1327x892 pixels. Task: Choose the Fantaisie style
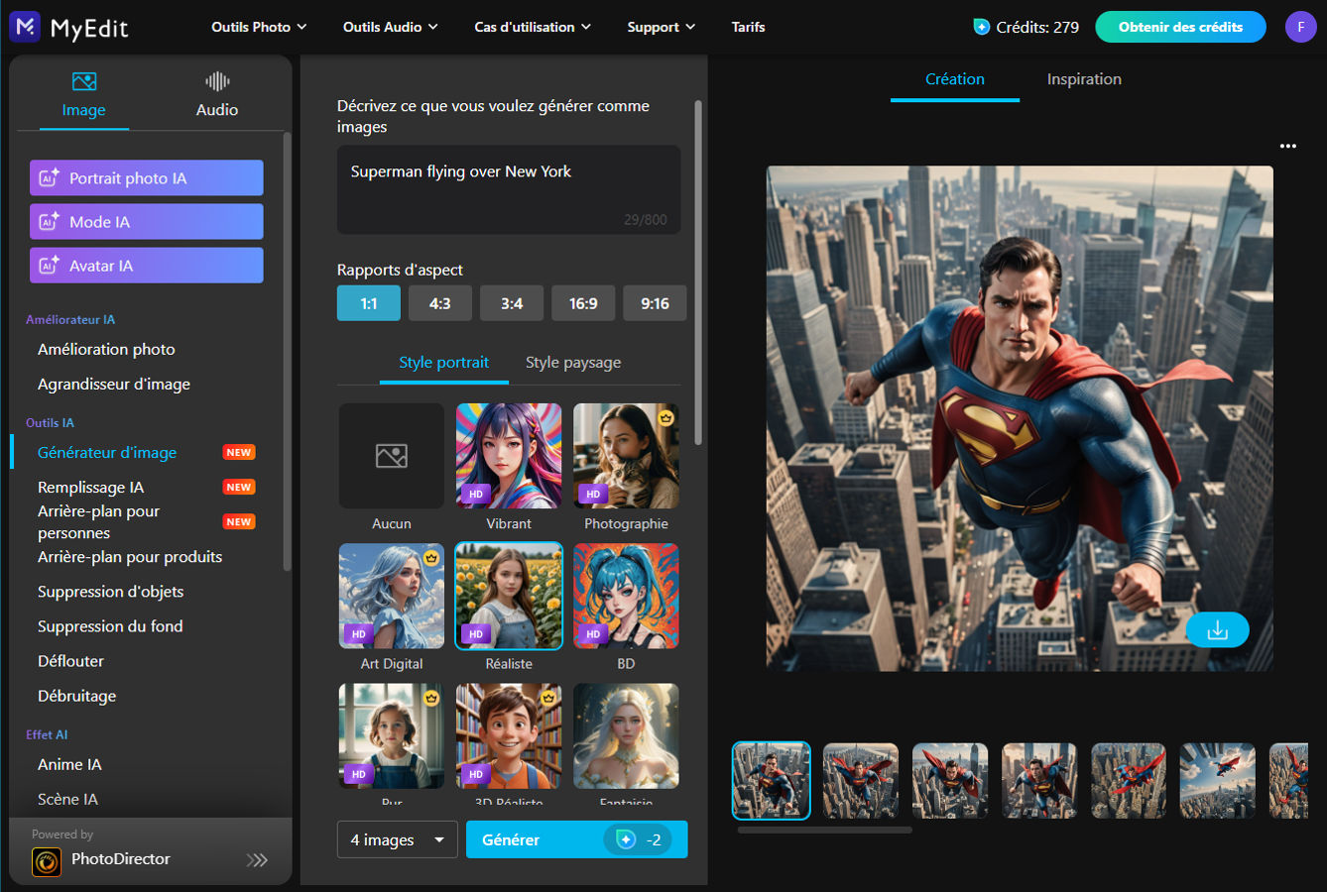click(x=626, y=735)
